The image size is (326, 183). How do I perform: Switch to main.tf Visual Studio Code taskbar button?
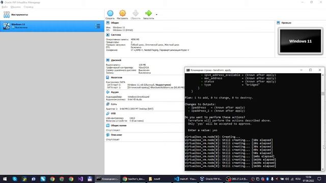pyautogui.click(x=185, y=179)
